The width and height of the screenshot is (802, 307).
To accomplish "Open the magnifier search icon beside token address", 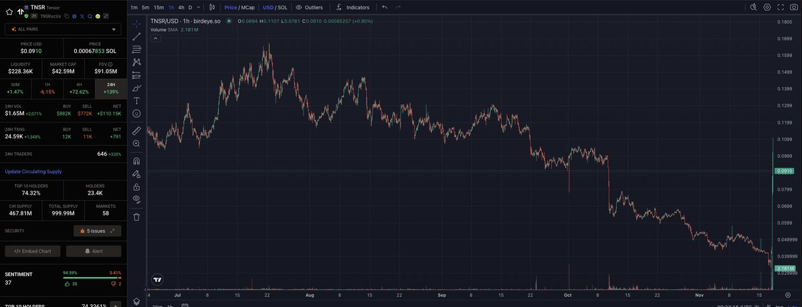I will 90,16.
